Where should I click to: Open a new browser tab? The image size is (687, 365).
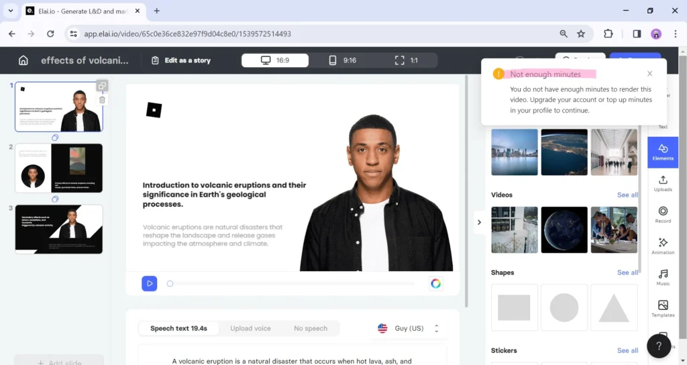[157, 11]
